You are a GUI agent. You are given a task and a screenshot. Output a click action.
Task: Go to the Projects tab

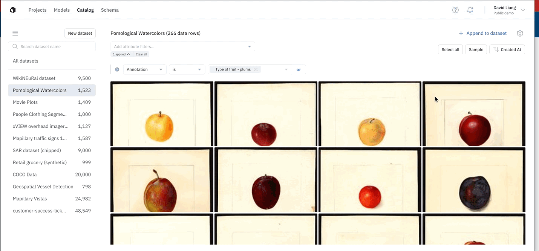(x=37, y=10)
